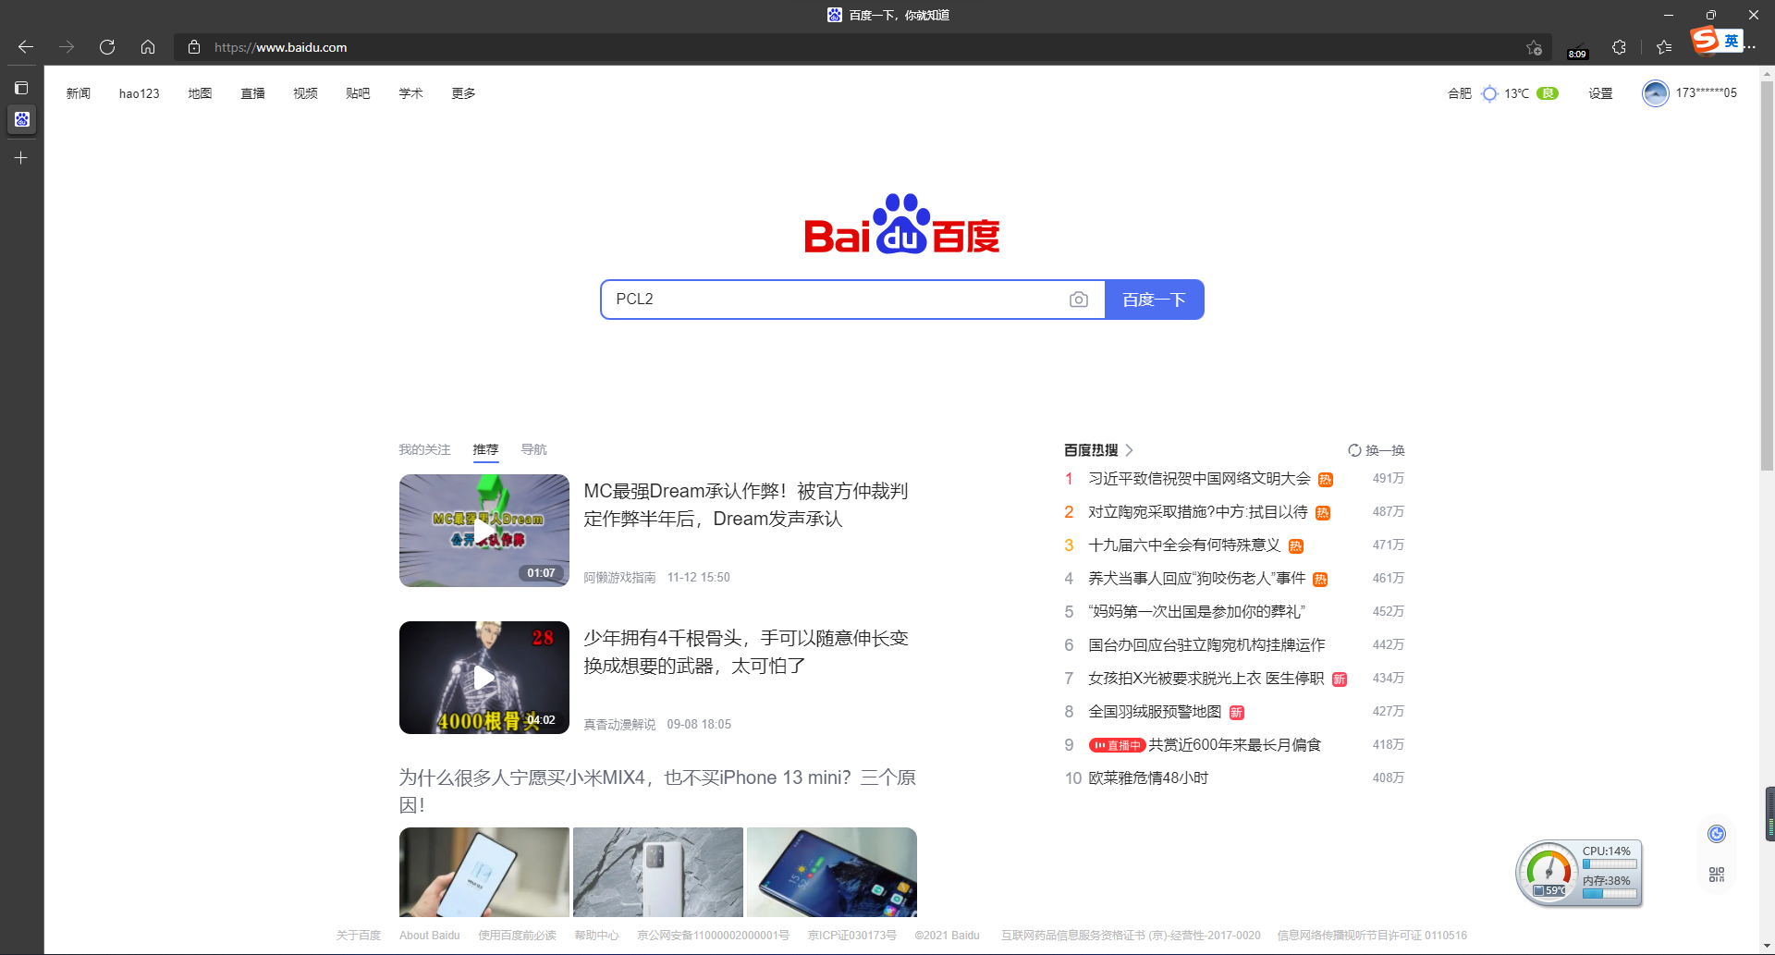Open hot search 对立陶宛采取措施
Viewport: 1775px width, 955px height.
pyautogui.click(x=1198, y=512)
